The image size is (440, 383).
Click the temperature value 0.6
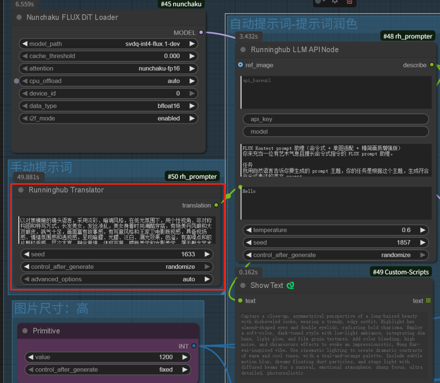pos(406,230)
